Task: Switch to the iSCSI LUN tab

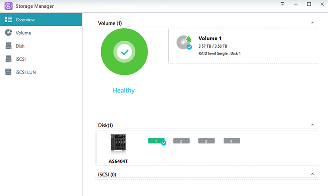Action: (x=26, y=72)
